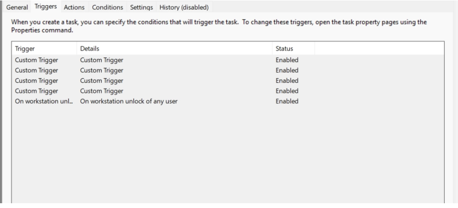Select the Triggers tab
This screenshot has width=458, height=208.
tap(47, 7)
